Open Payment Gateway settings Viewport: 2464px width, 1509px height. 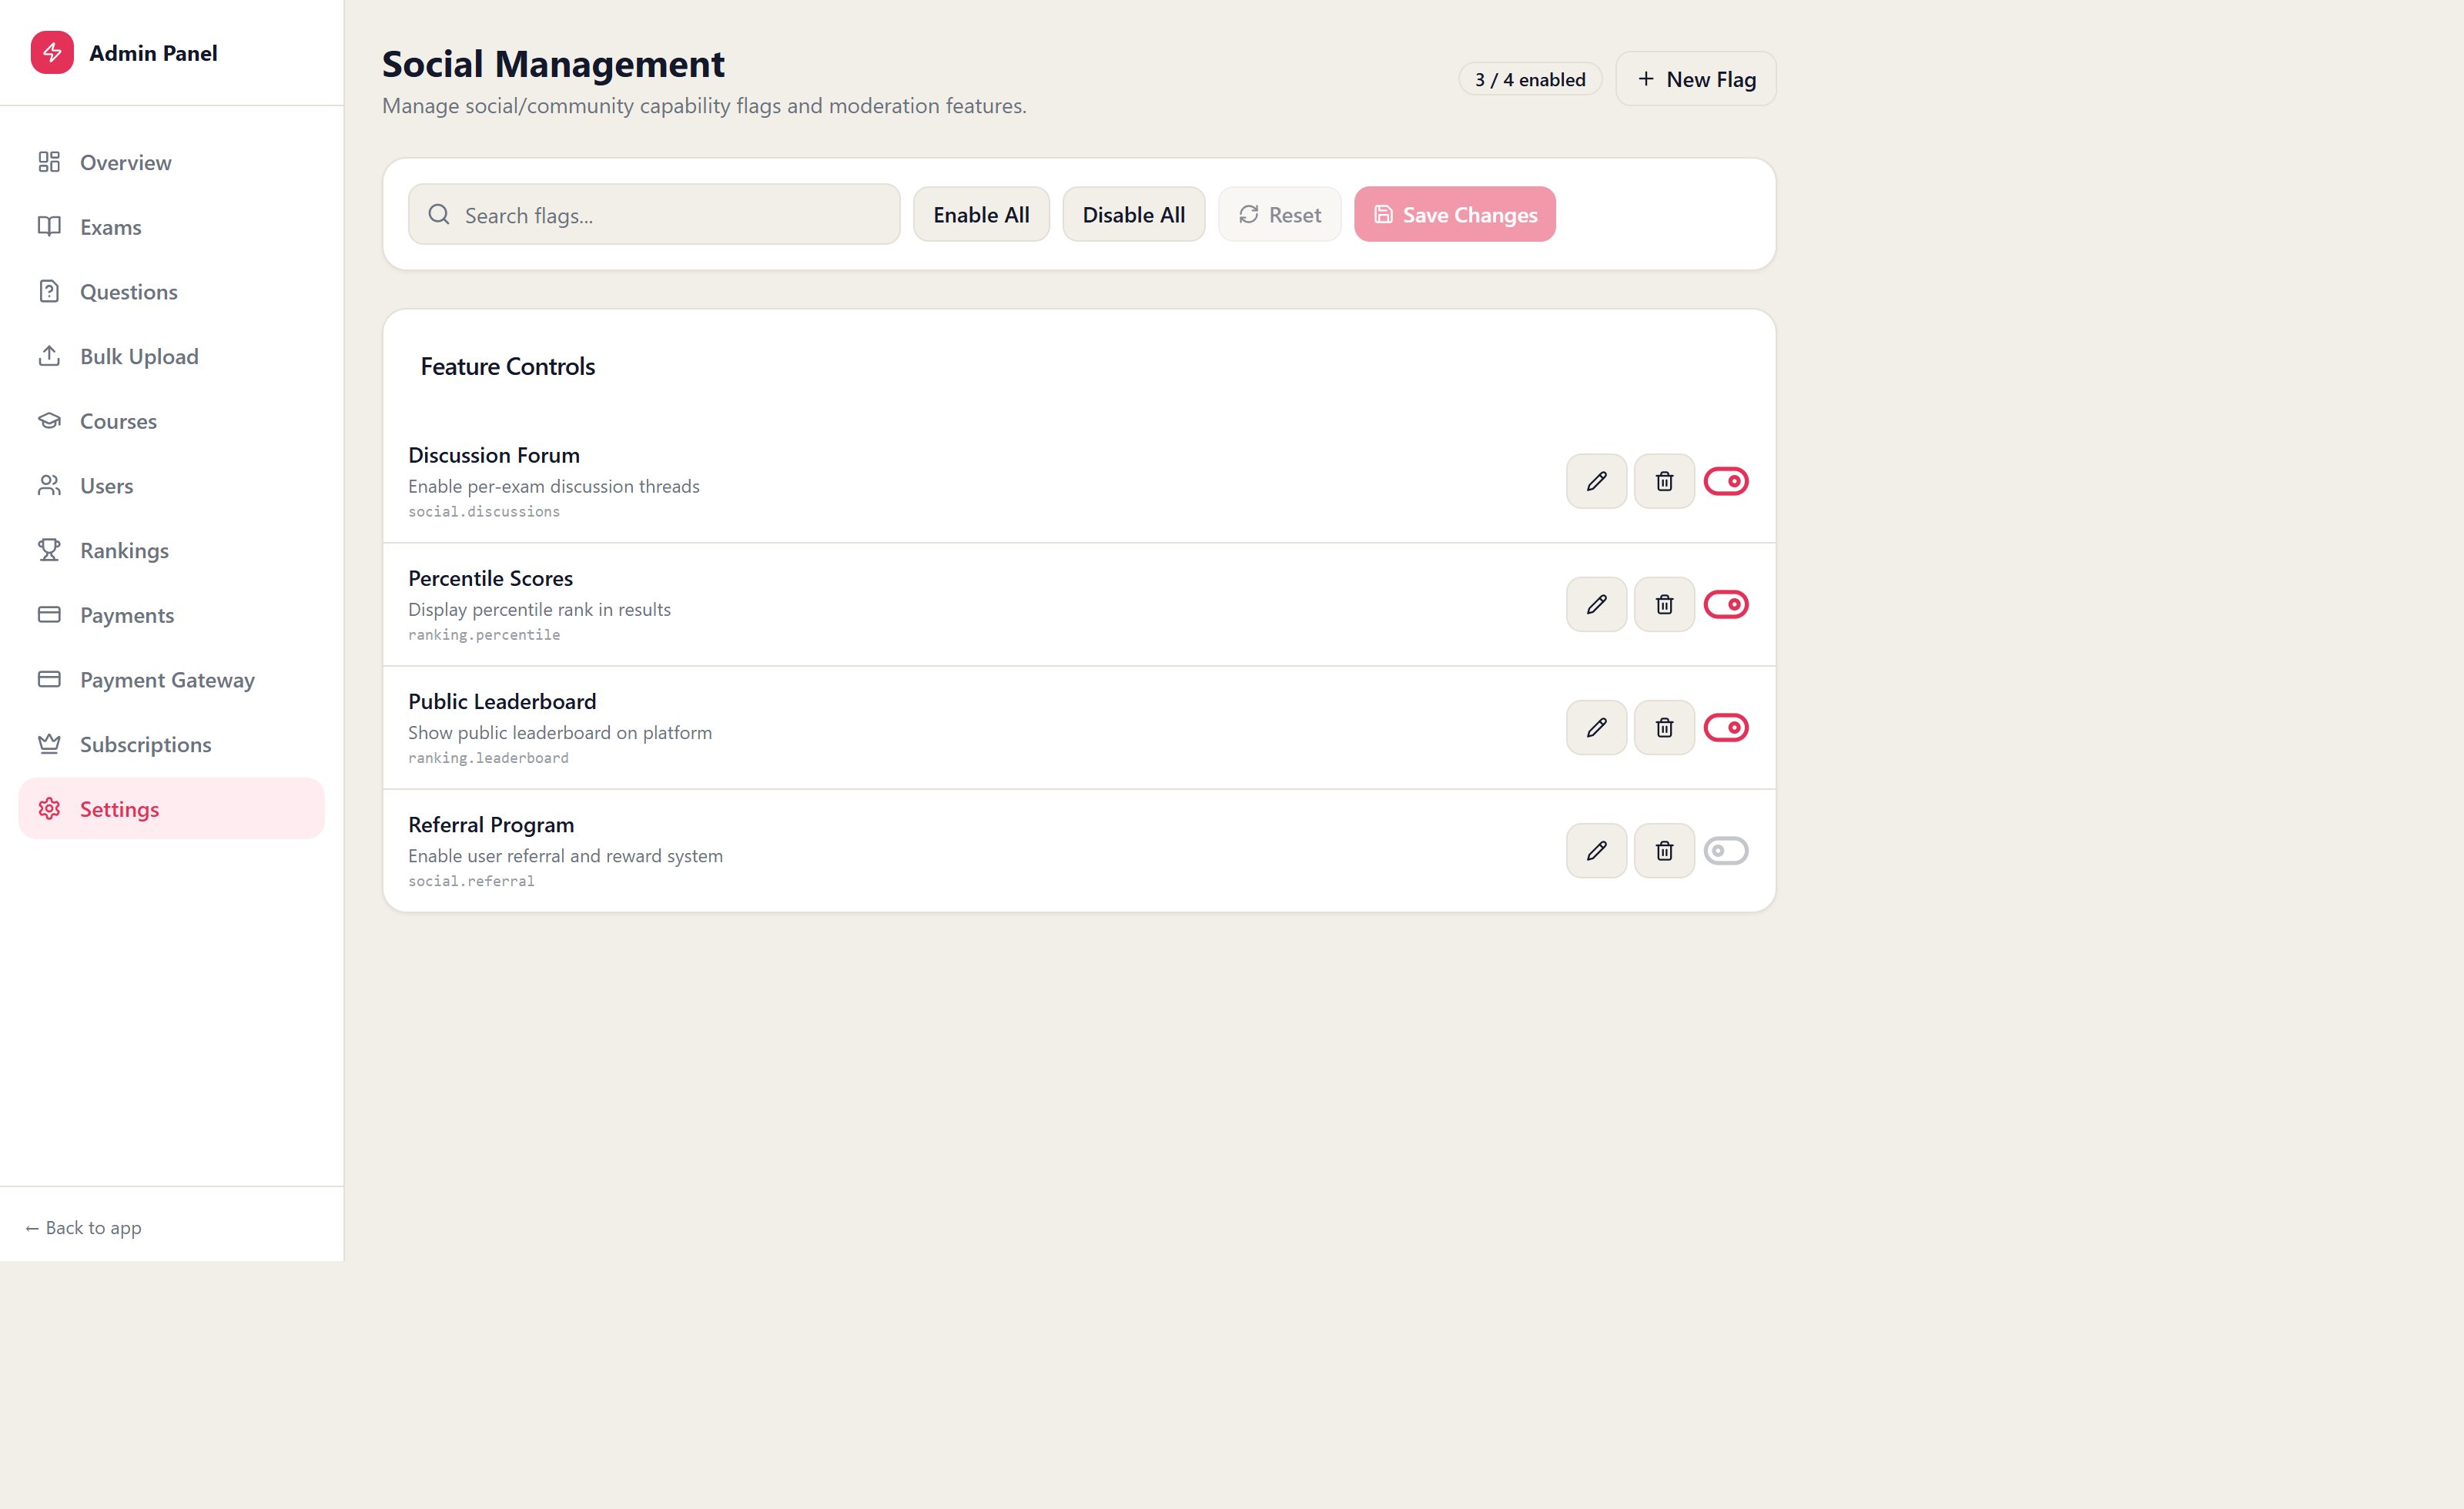[171, 679]
